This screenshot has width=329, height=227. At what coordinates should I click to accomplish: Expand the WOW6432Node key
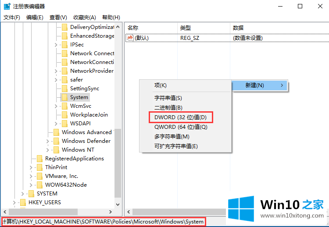(x=31, y=185)
